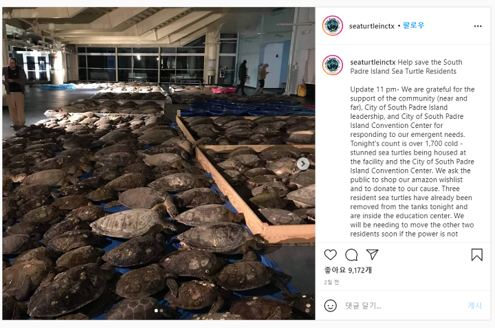Click the caption text starting with Update 11 pm
This screenshot has height=328, width=495.
coord(412,162)
